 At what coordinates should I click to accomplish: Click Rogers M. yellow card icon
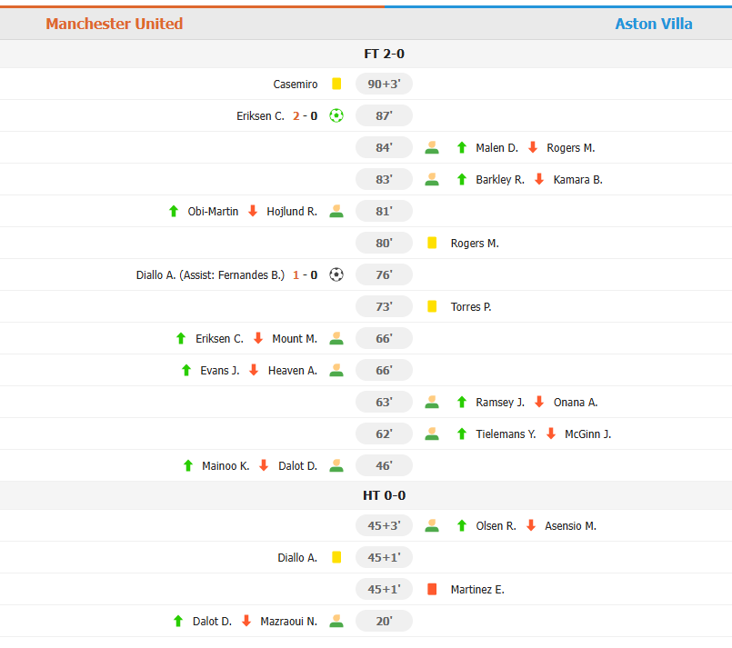432,243
